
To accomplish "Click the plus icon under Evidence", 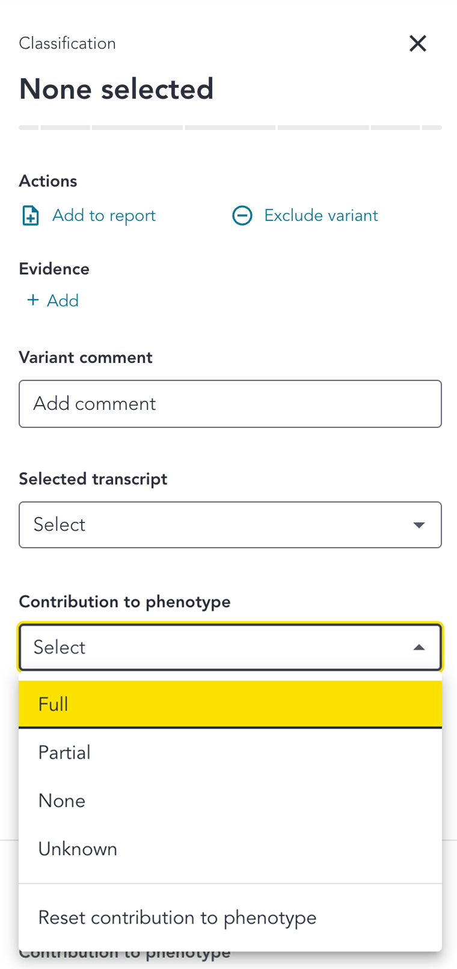I will pos(33,300).
